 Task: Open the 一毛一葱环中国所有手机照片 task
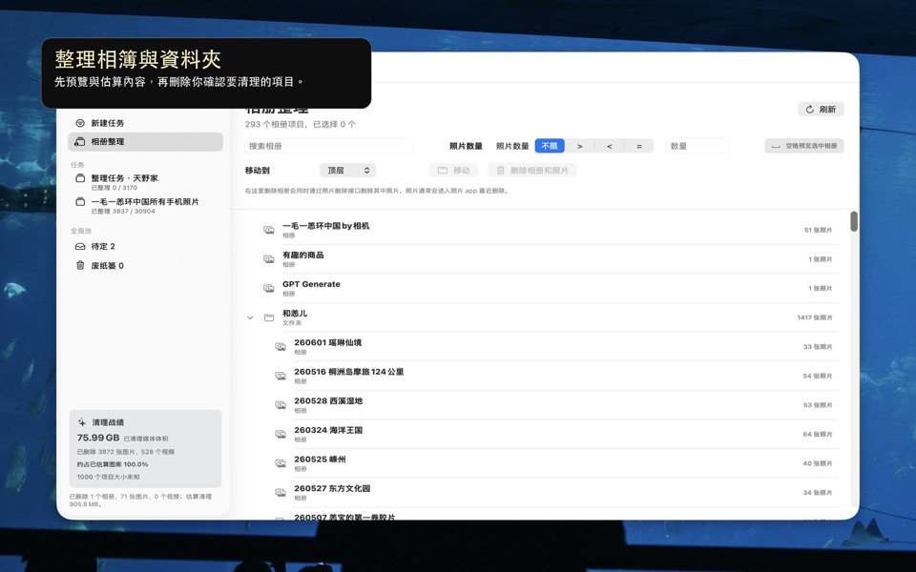(x=145, y=206)
